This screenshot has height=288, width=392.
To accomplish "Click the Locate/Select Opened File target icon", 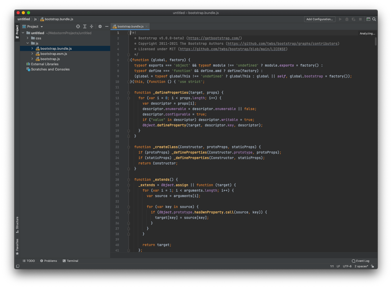I will pos(78,26).
